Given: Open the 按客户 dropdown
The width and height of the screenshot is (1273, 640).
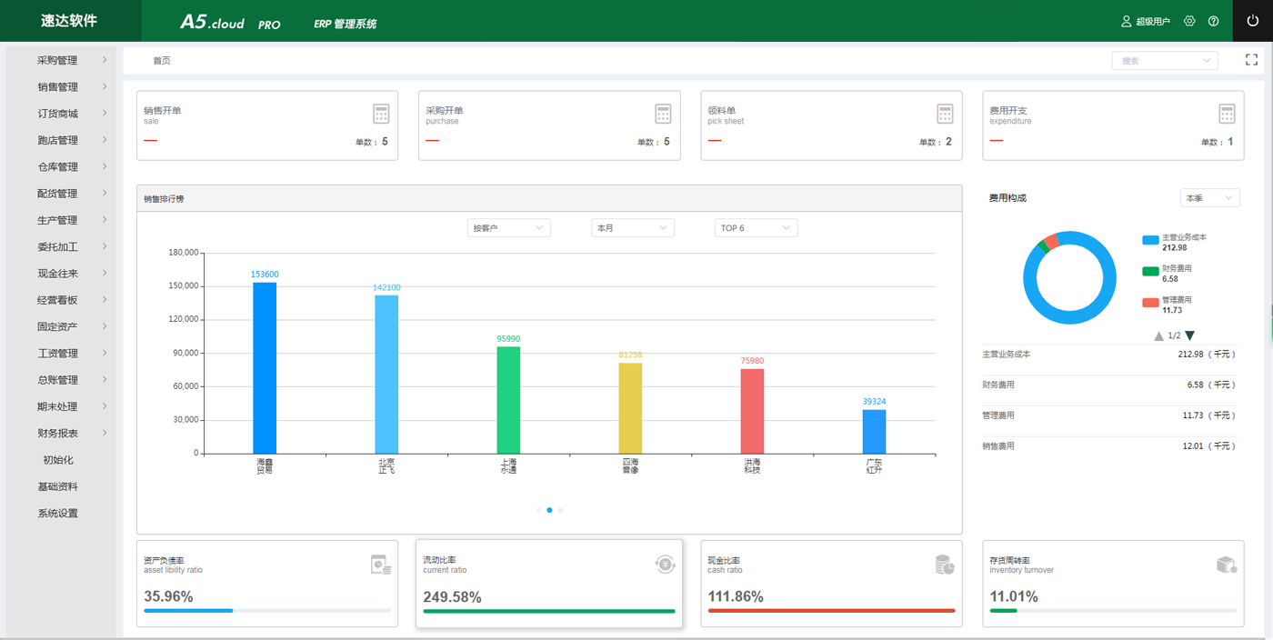Looking at the screenshot, I should click(x=508, y=228).
